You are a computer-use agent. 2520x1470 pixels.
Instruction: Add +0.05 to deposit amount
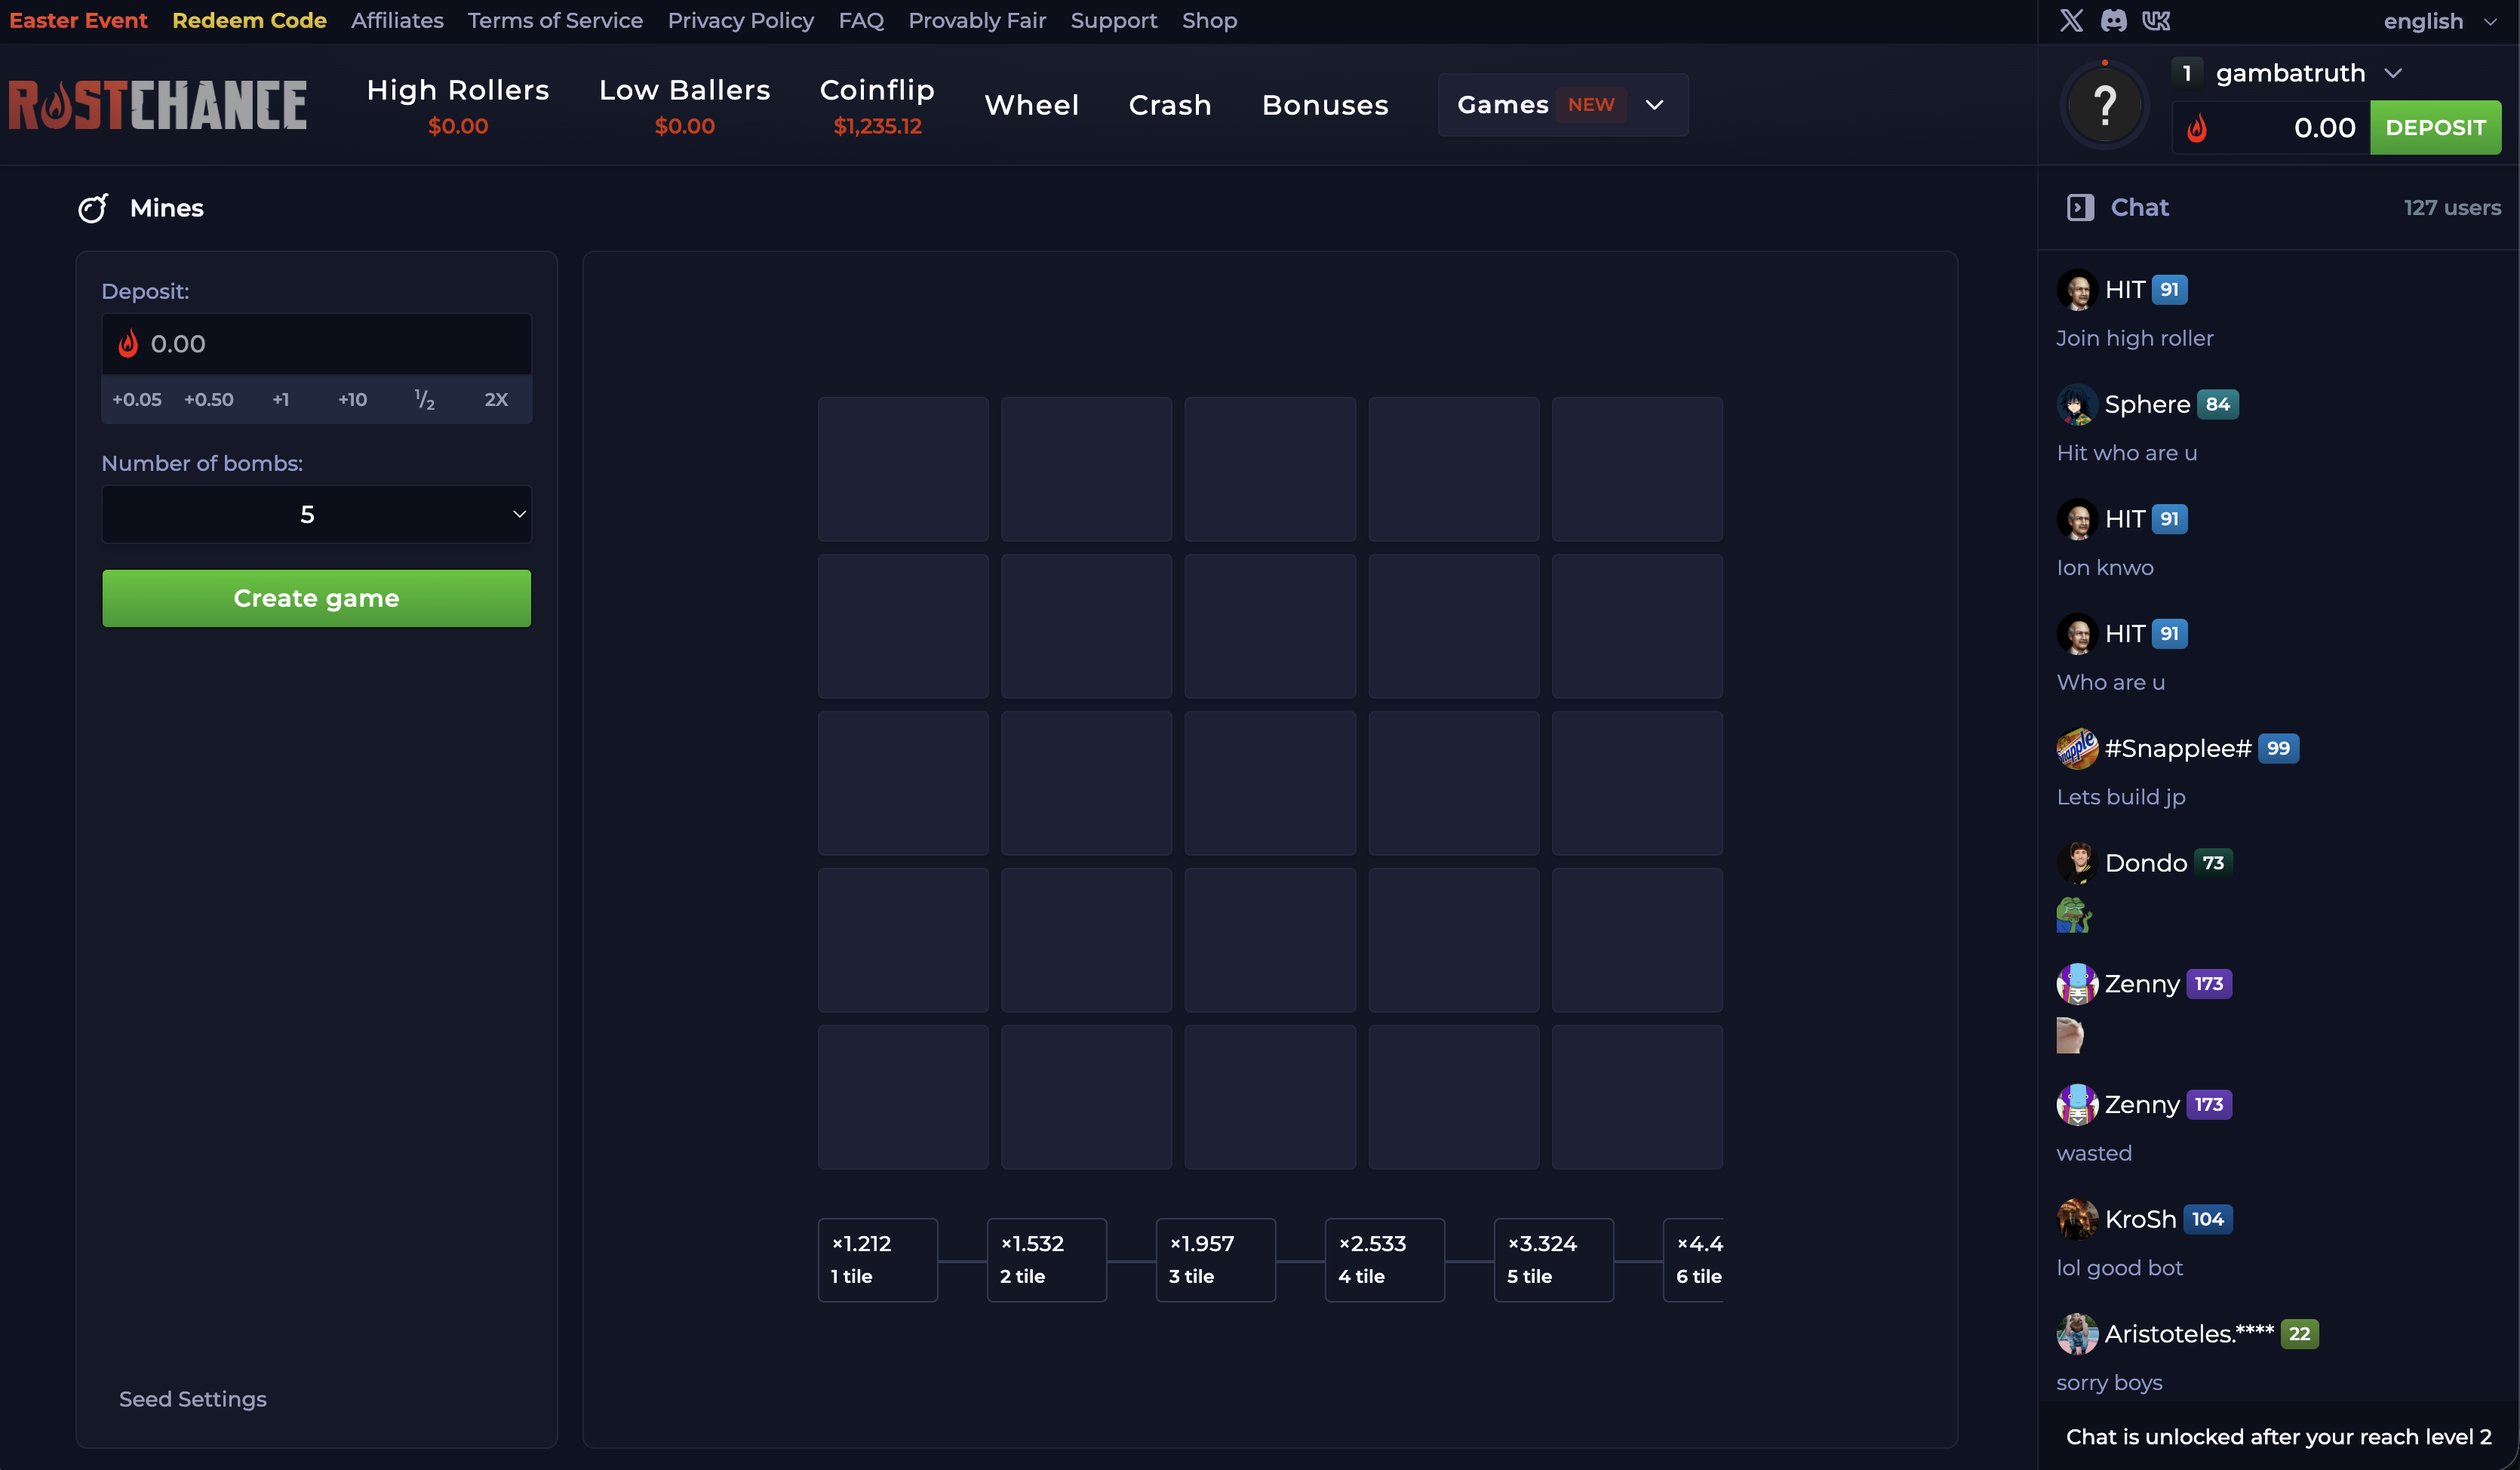tap(137, 399)
